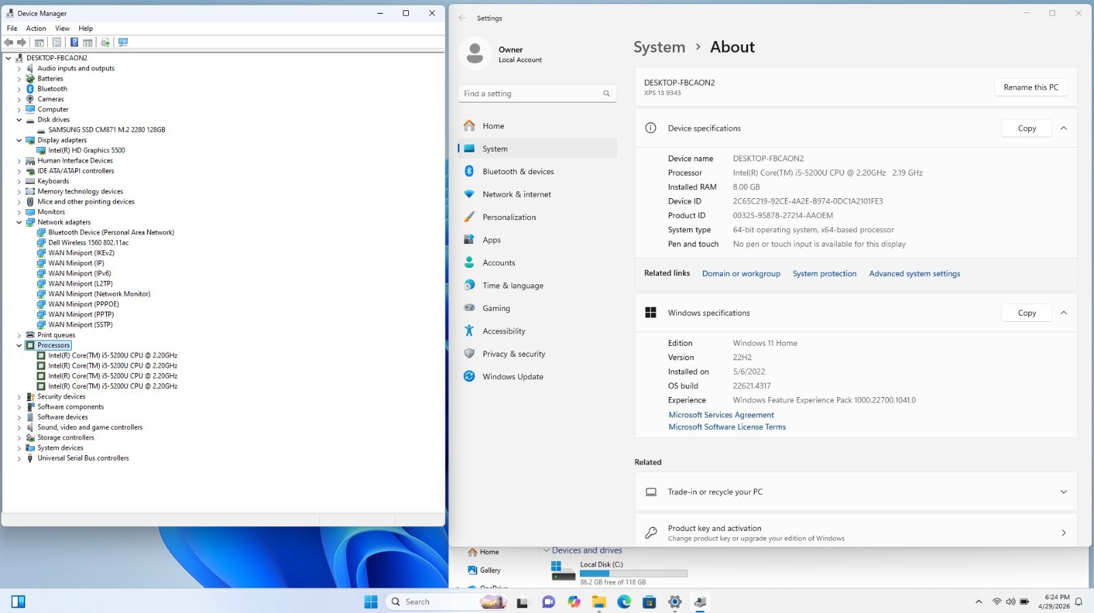Open the Advanced system settings link
The height and width of the screenshot is (613, 1094).
(x=914, y=273)
